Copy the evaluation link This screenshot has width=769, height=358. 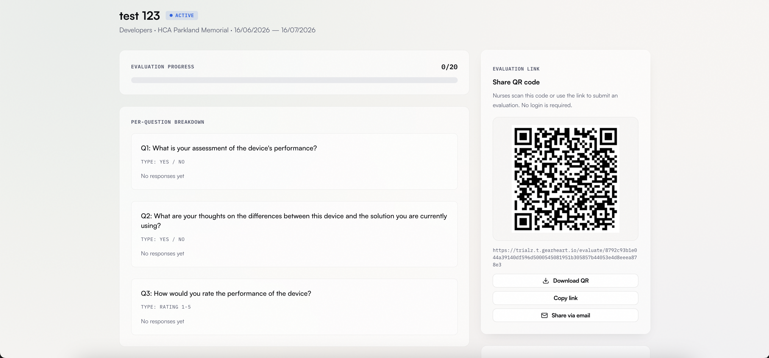(565, 298)
